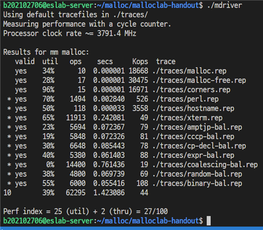
Task: Click the 96% util value for corners.rep
Action: tap(48, 89)
